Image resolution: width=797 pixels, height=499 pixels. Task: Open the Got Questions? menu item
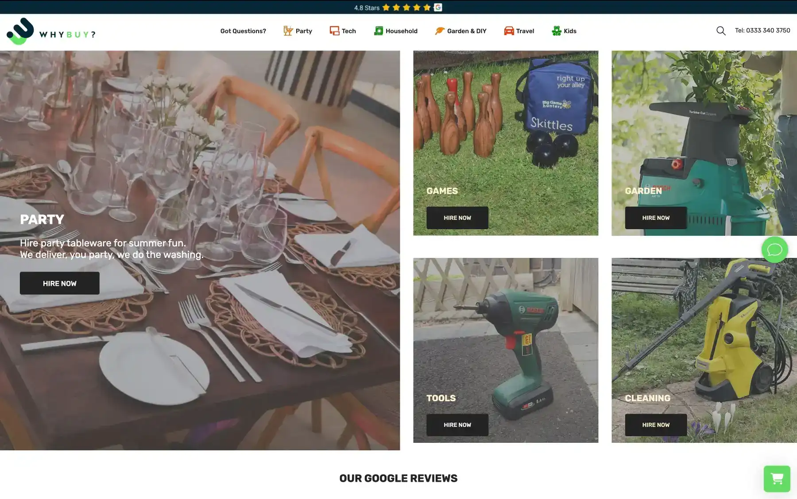[243, 31]
